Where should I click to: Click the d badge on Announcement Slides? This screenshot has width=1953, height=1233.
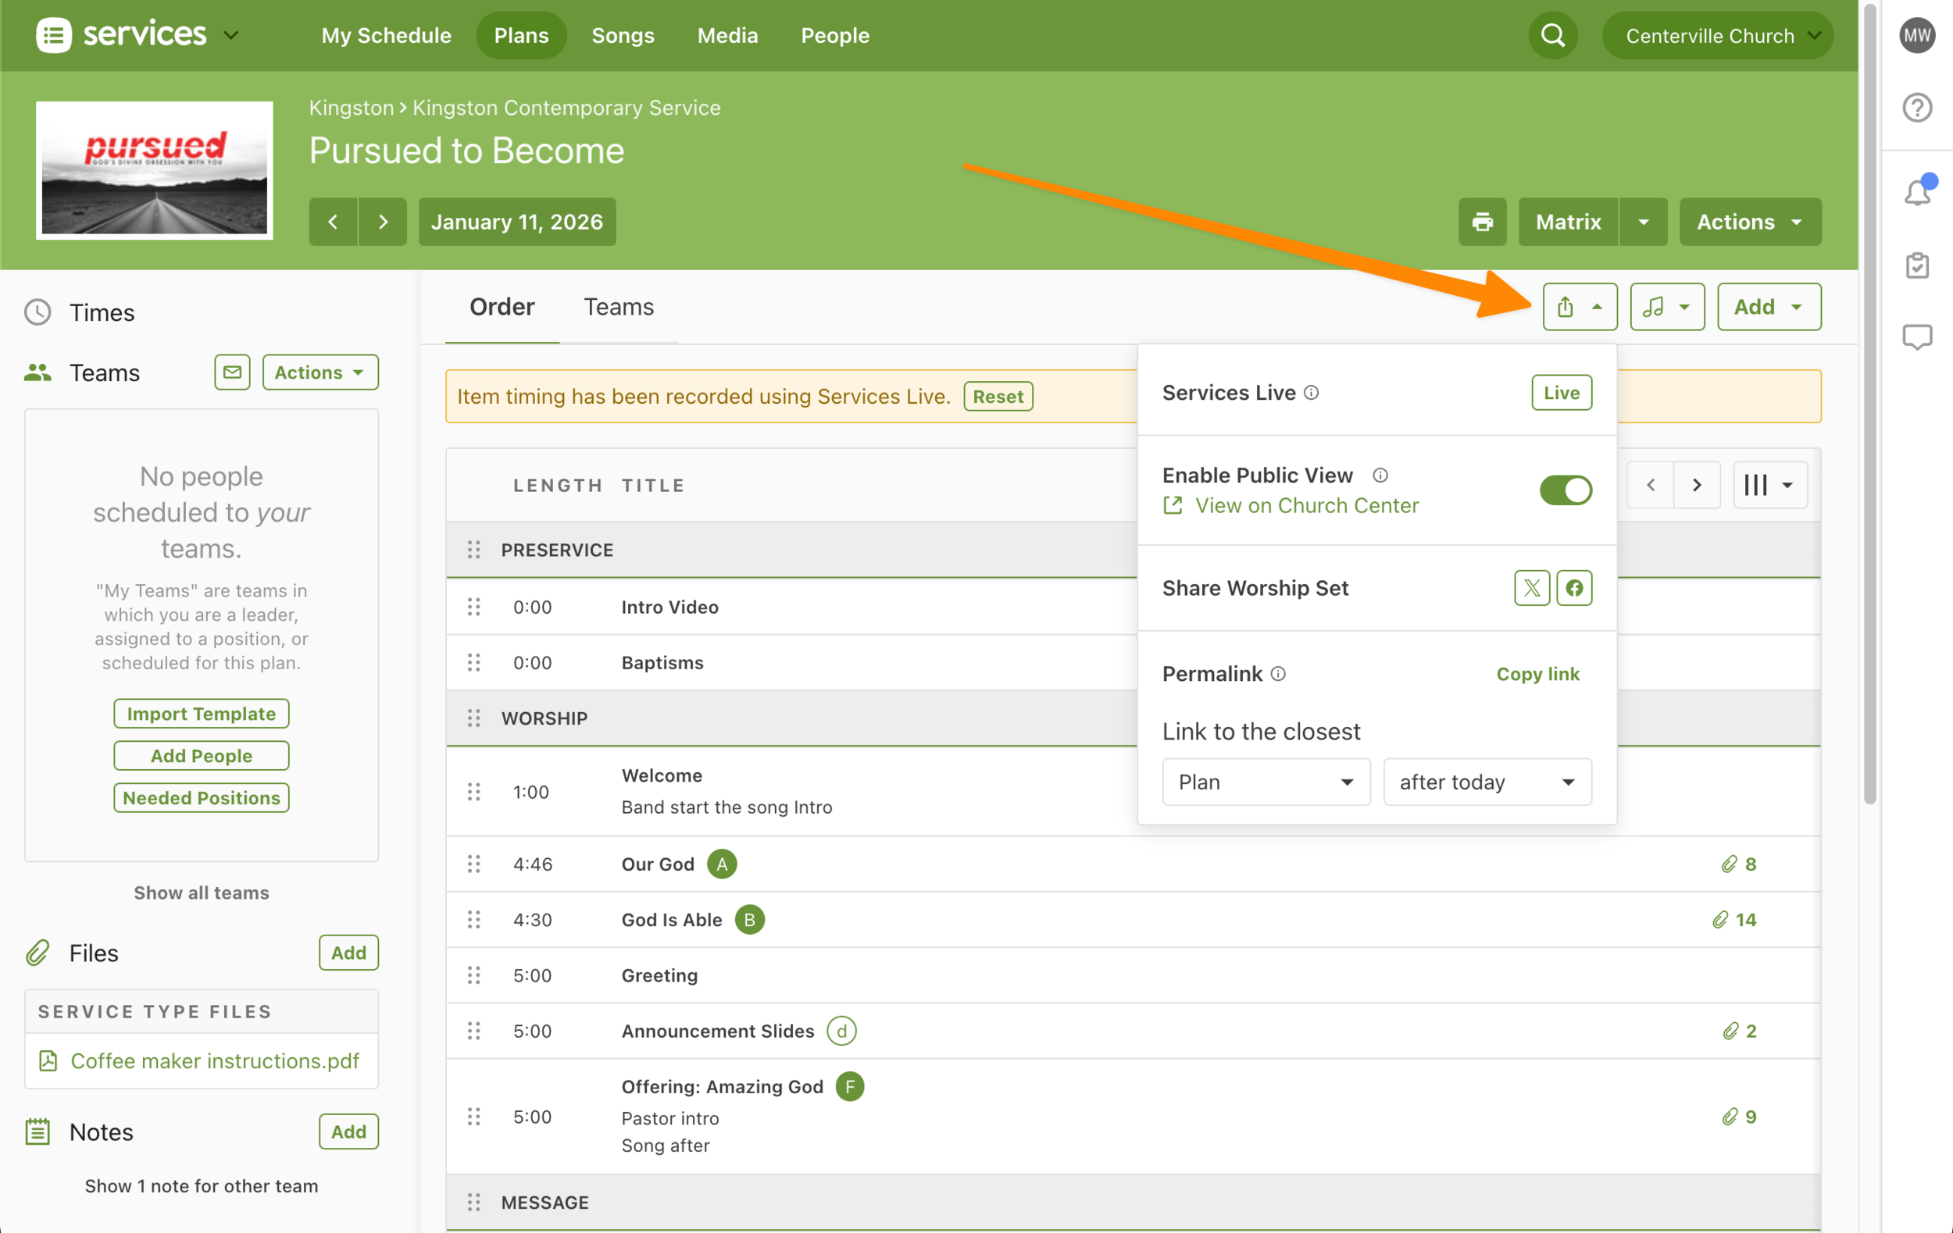[841, 1030]
